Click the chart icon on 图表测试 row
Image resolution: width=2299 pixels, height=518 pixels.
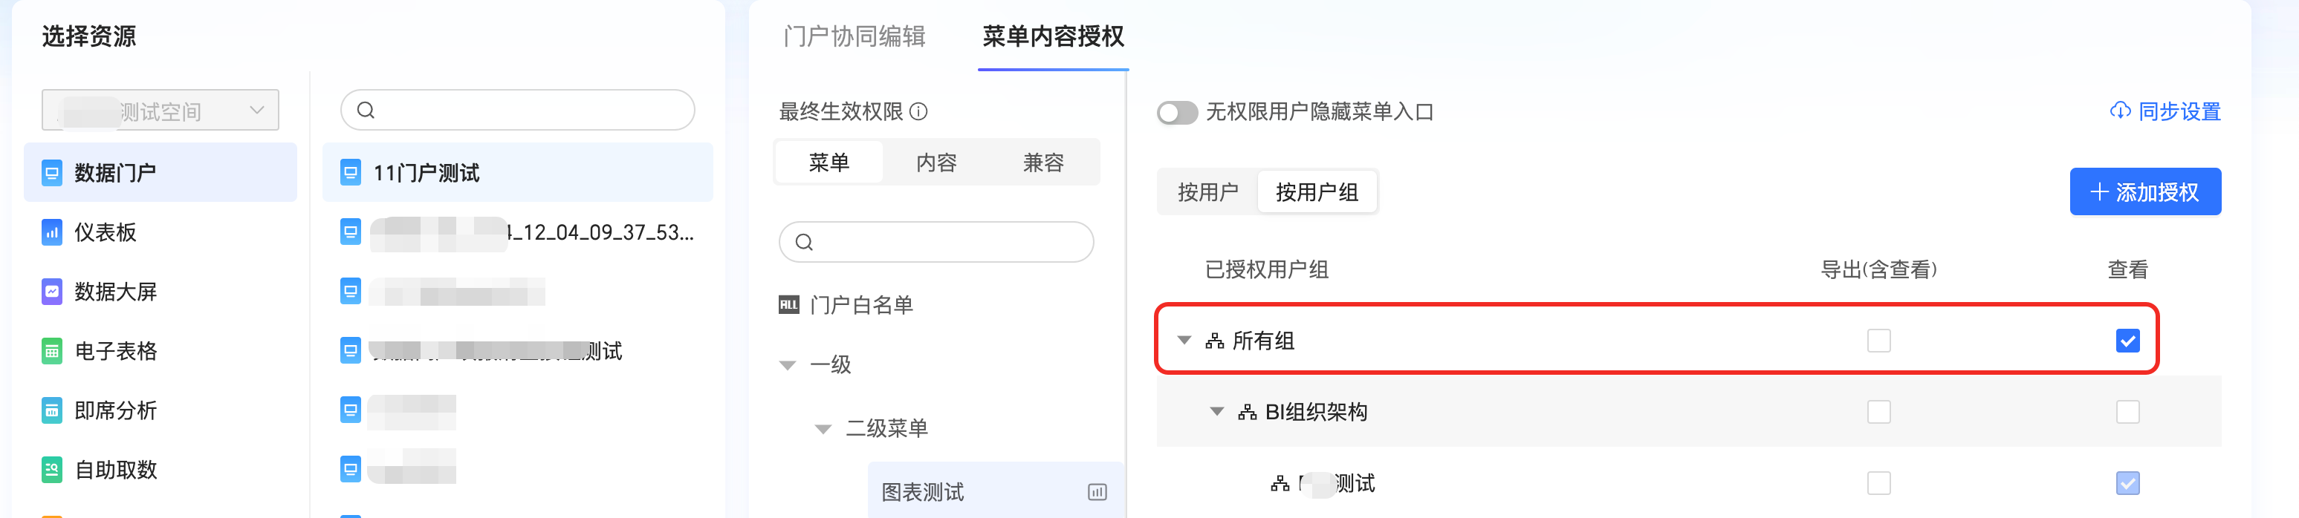pyautogui.click(x=1097, y=492)
